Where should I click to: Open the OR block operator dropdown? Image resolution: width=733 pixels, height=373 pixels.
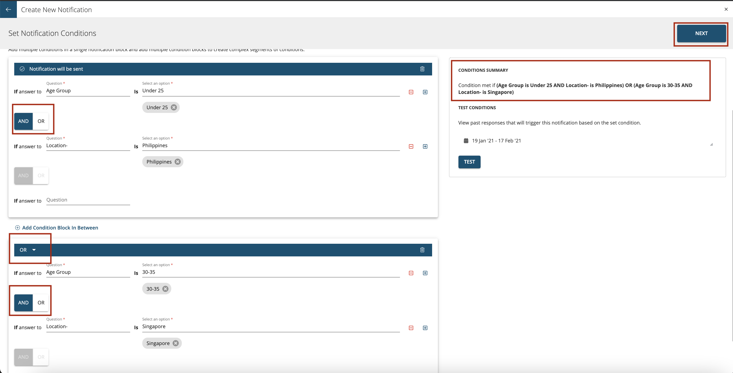click(28, 250)
